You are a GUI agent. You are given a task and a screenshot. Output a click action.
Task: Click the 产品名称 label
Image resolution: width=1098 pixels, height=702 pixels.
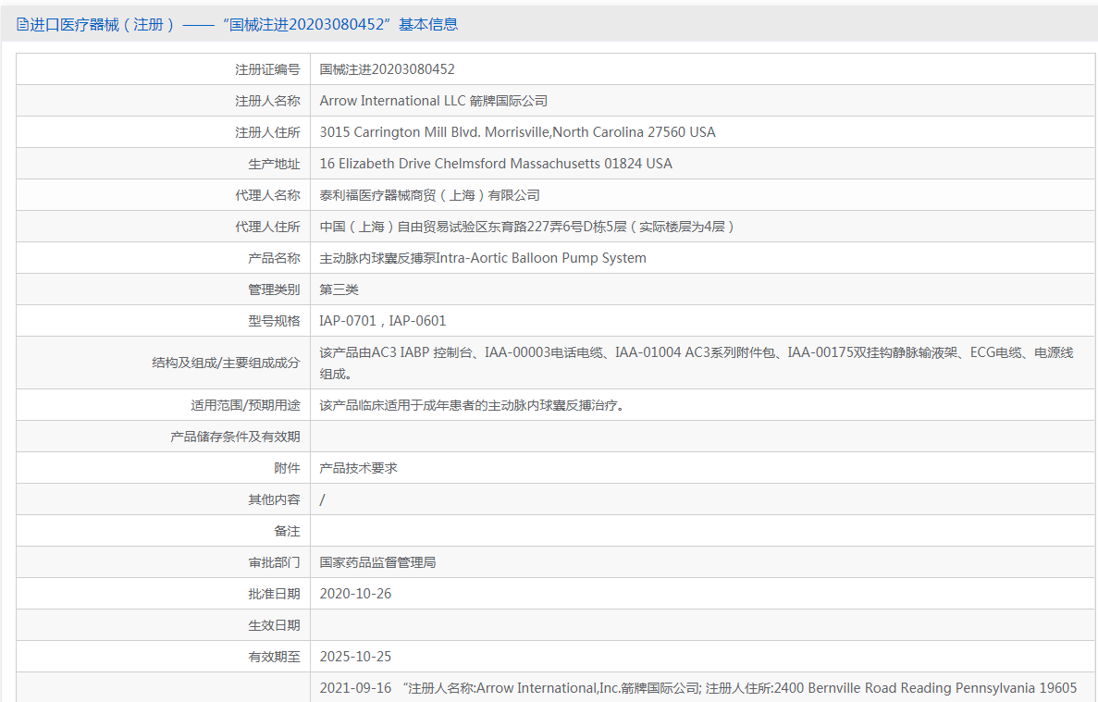pos(274,258)
